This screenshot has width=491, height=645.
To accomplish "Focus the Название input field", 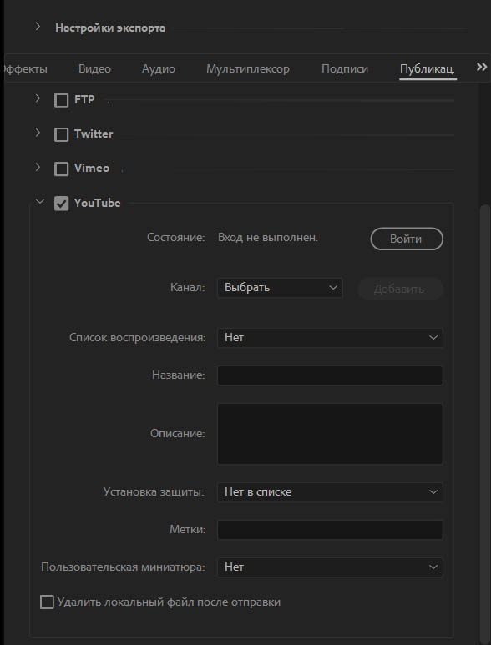I will click(330, 375).
